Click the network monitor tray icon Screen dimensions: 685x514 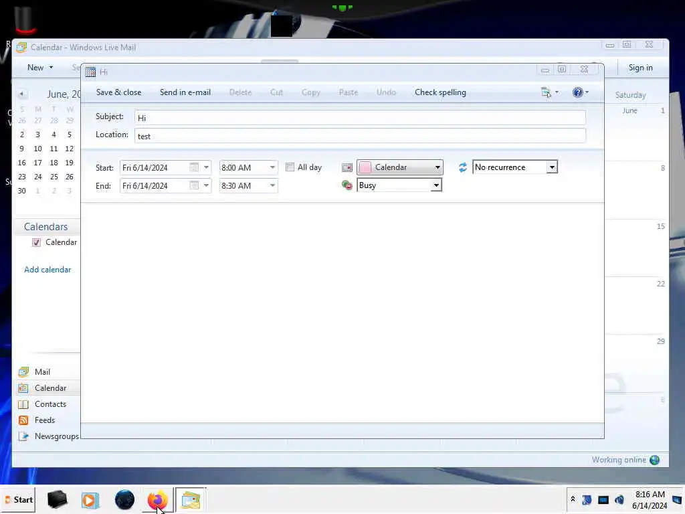[603, 499]
